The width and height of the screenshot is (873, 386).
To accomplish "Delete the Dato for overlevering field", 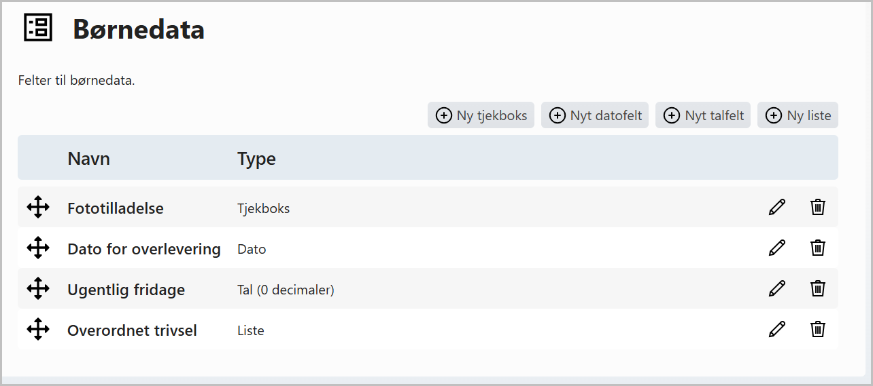I will 818,248.
